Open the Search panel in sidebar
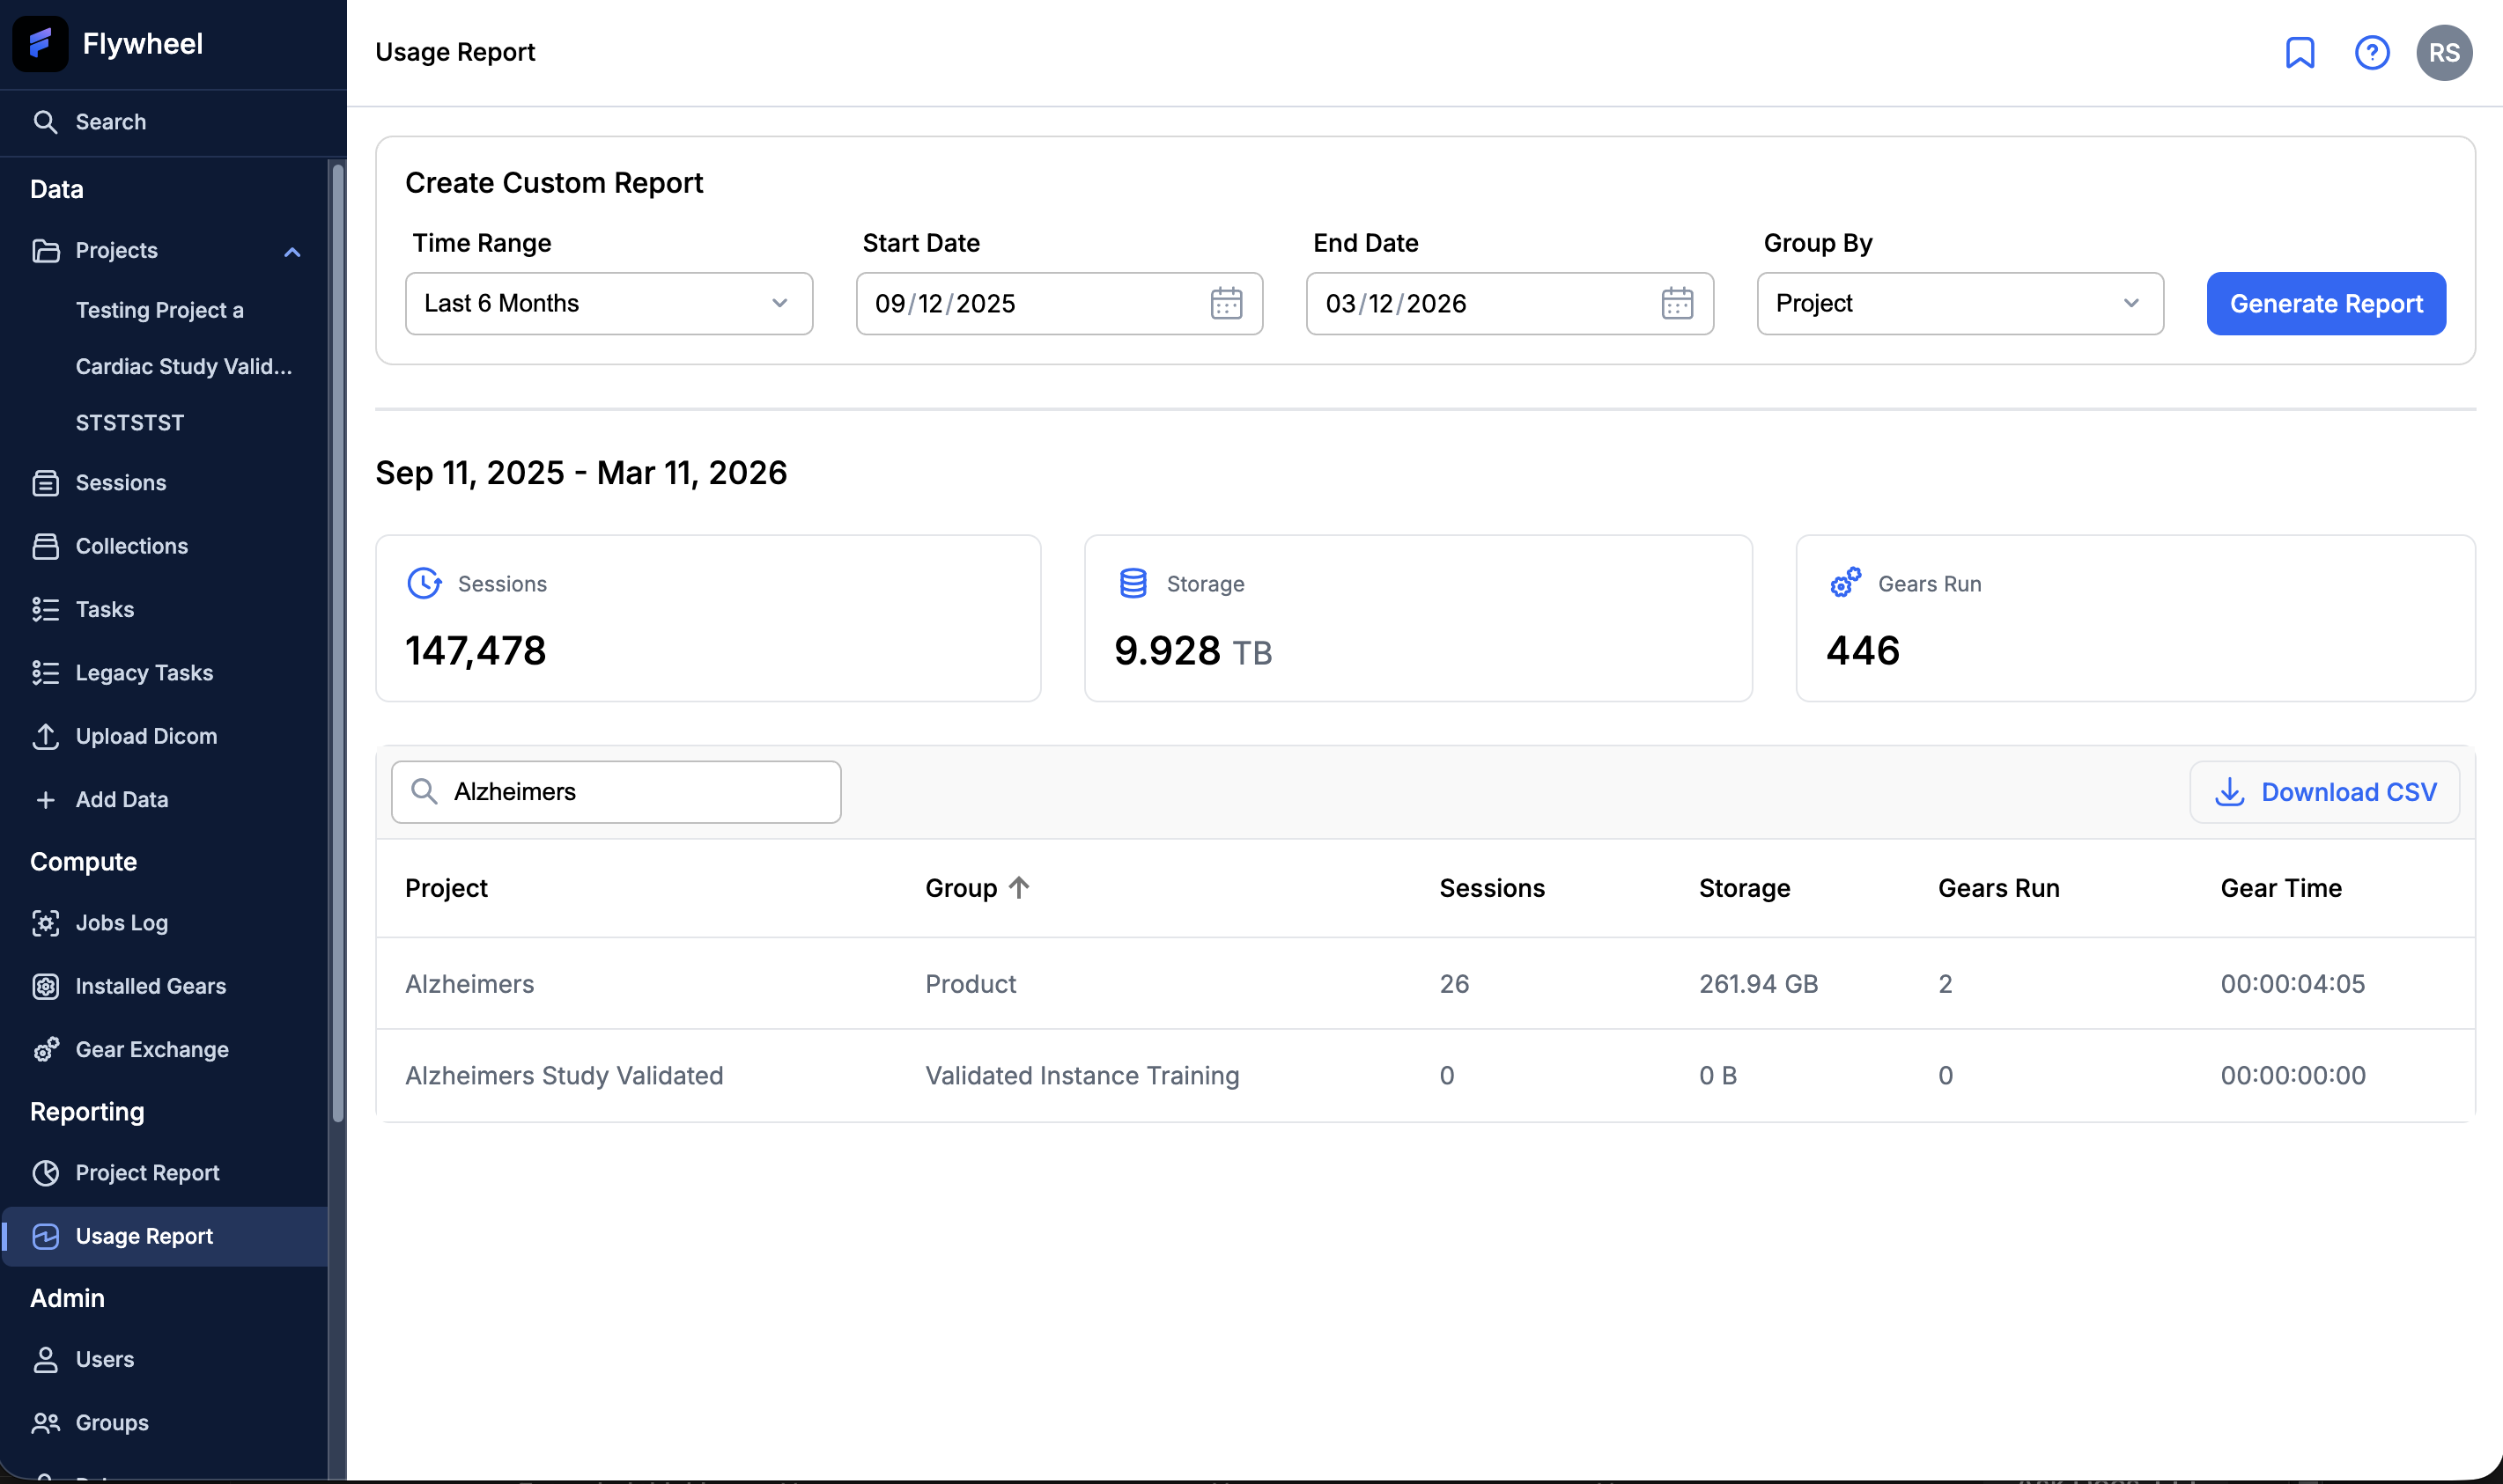The height and width of the screenshot is (1484, 2503). 108,121
